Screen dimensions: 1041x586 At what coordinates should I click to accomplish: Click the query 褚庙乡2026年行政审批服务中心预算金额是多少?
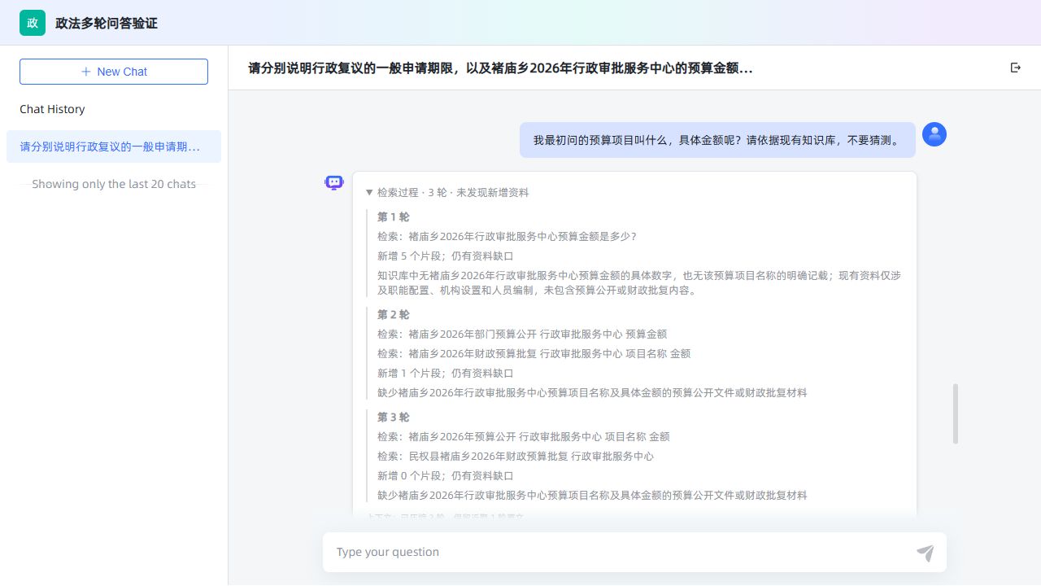coord(507,237)
